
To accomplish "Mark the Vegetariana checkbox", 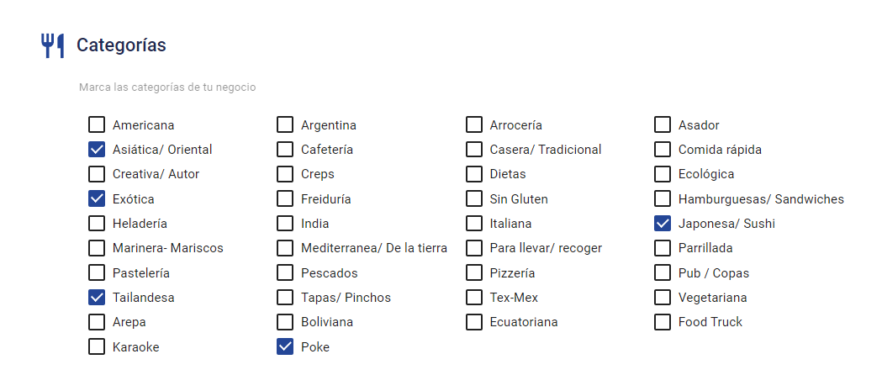I will click(663, 297).
